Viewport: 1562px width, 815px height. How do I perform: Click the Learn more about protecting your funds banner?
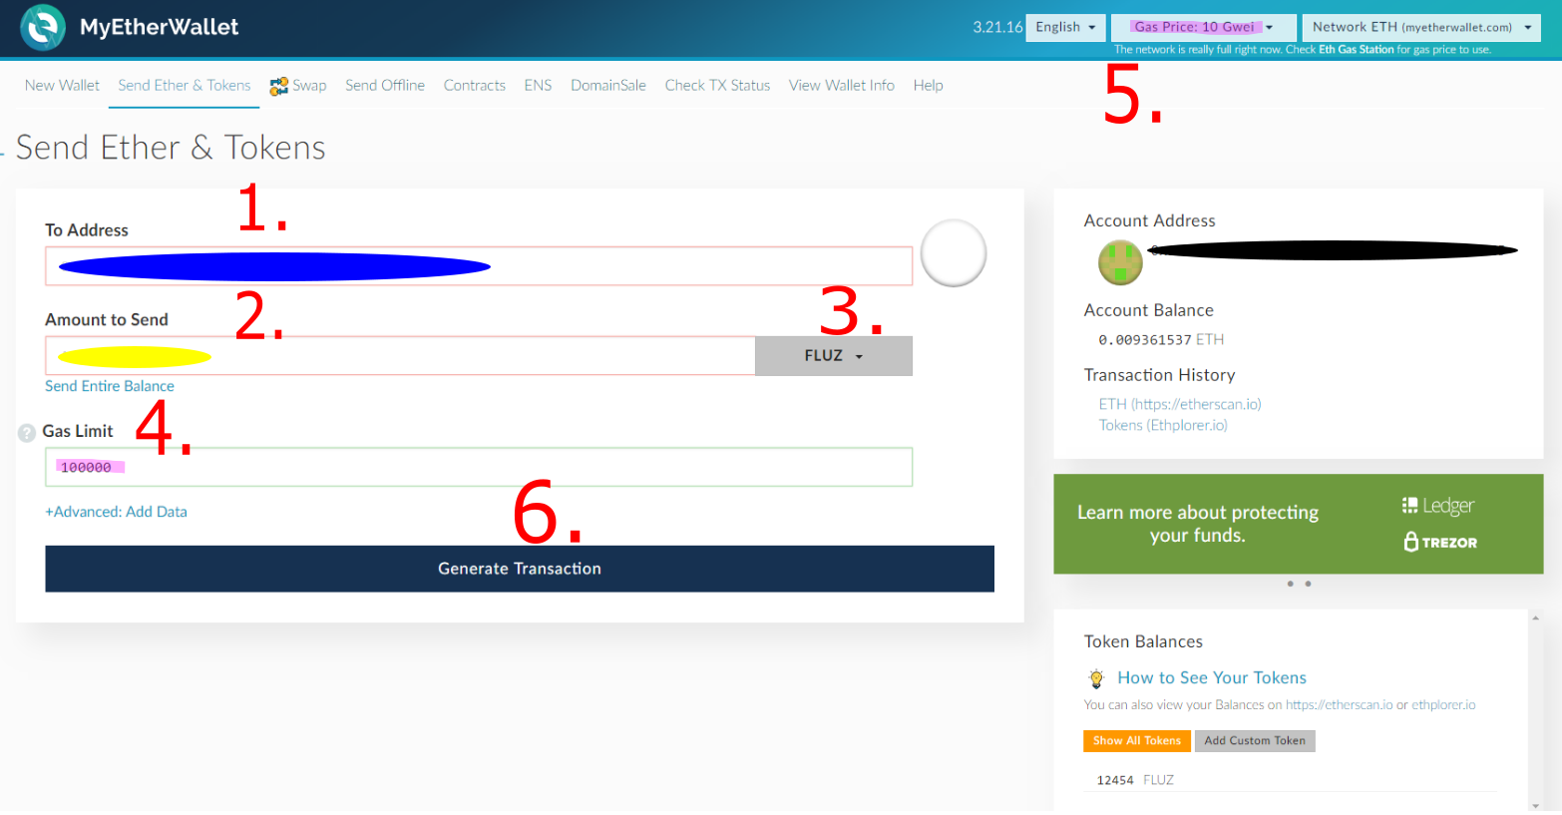(x=1299, y=524)
